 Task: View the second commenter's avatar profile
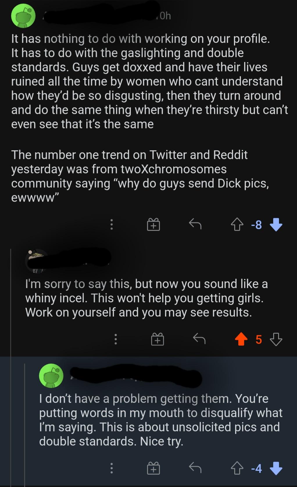[x=37, y=261]
